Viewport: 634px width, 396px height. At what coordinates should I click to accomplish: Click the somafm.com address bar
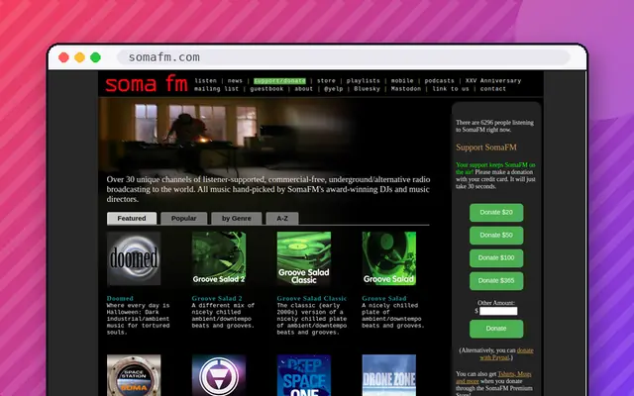point(344,57)
